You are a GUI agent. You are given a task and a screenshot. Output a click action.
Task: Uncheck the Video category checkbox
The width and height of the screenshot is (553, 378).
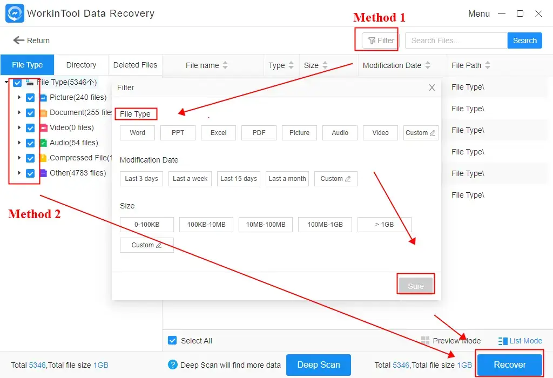click(x=30, y=127)
